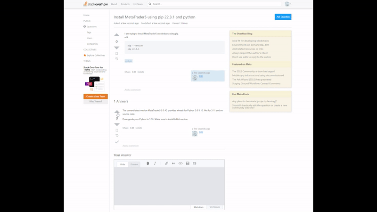The height and width of the screenshot is (212, 377).
Task: Insert a link in answer editor
Action: (166, 163)
